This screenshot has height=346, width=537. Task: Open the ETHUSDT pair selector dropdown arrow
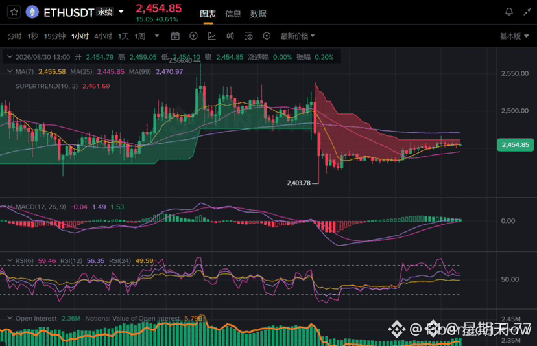[121, 12]
